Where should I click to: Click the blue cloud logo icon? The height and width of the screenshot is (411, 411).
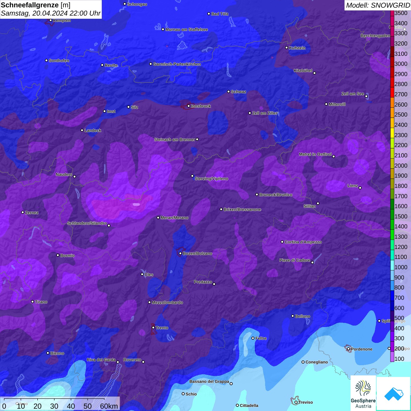394,394
